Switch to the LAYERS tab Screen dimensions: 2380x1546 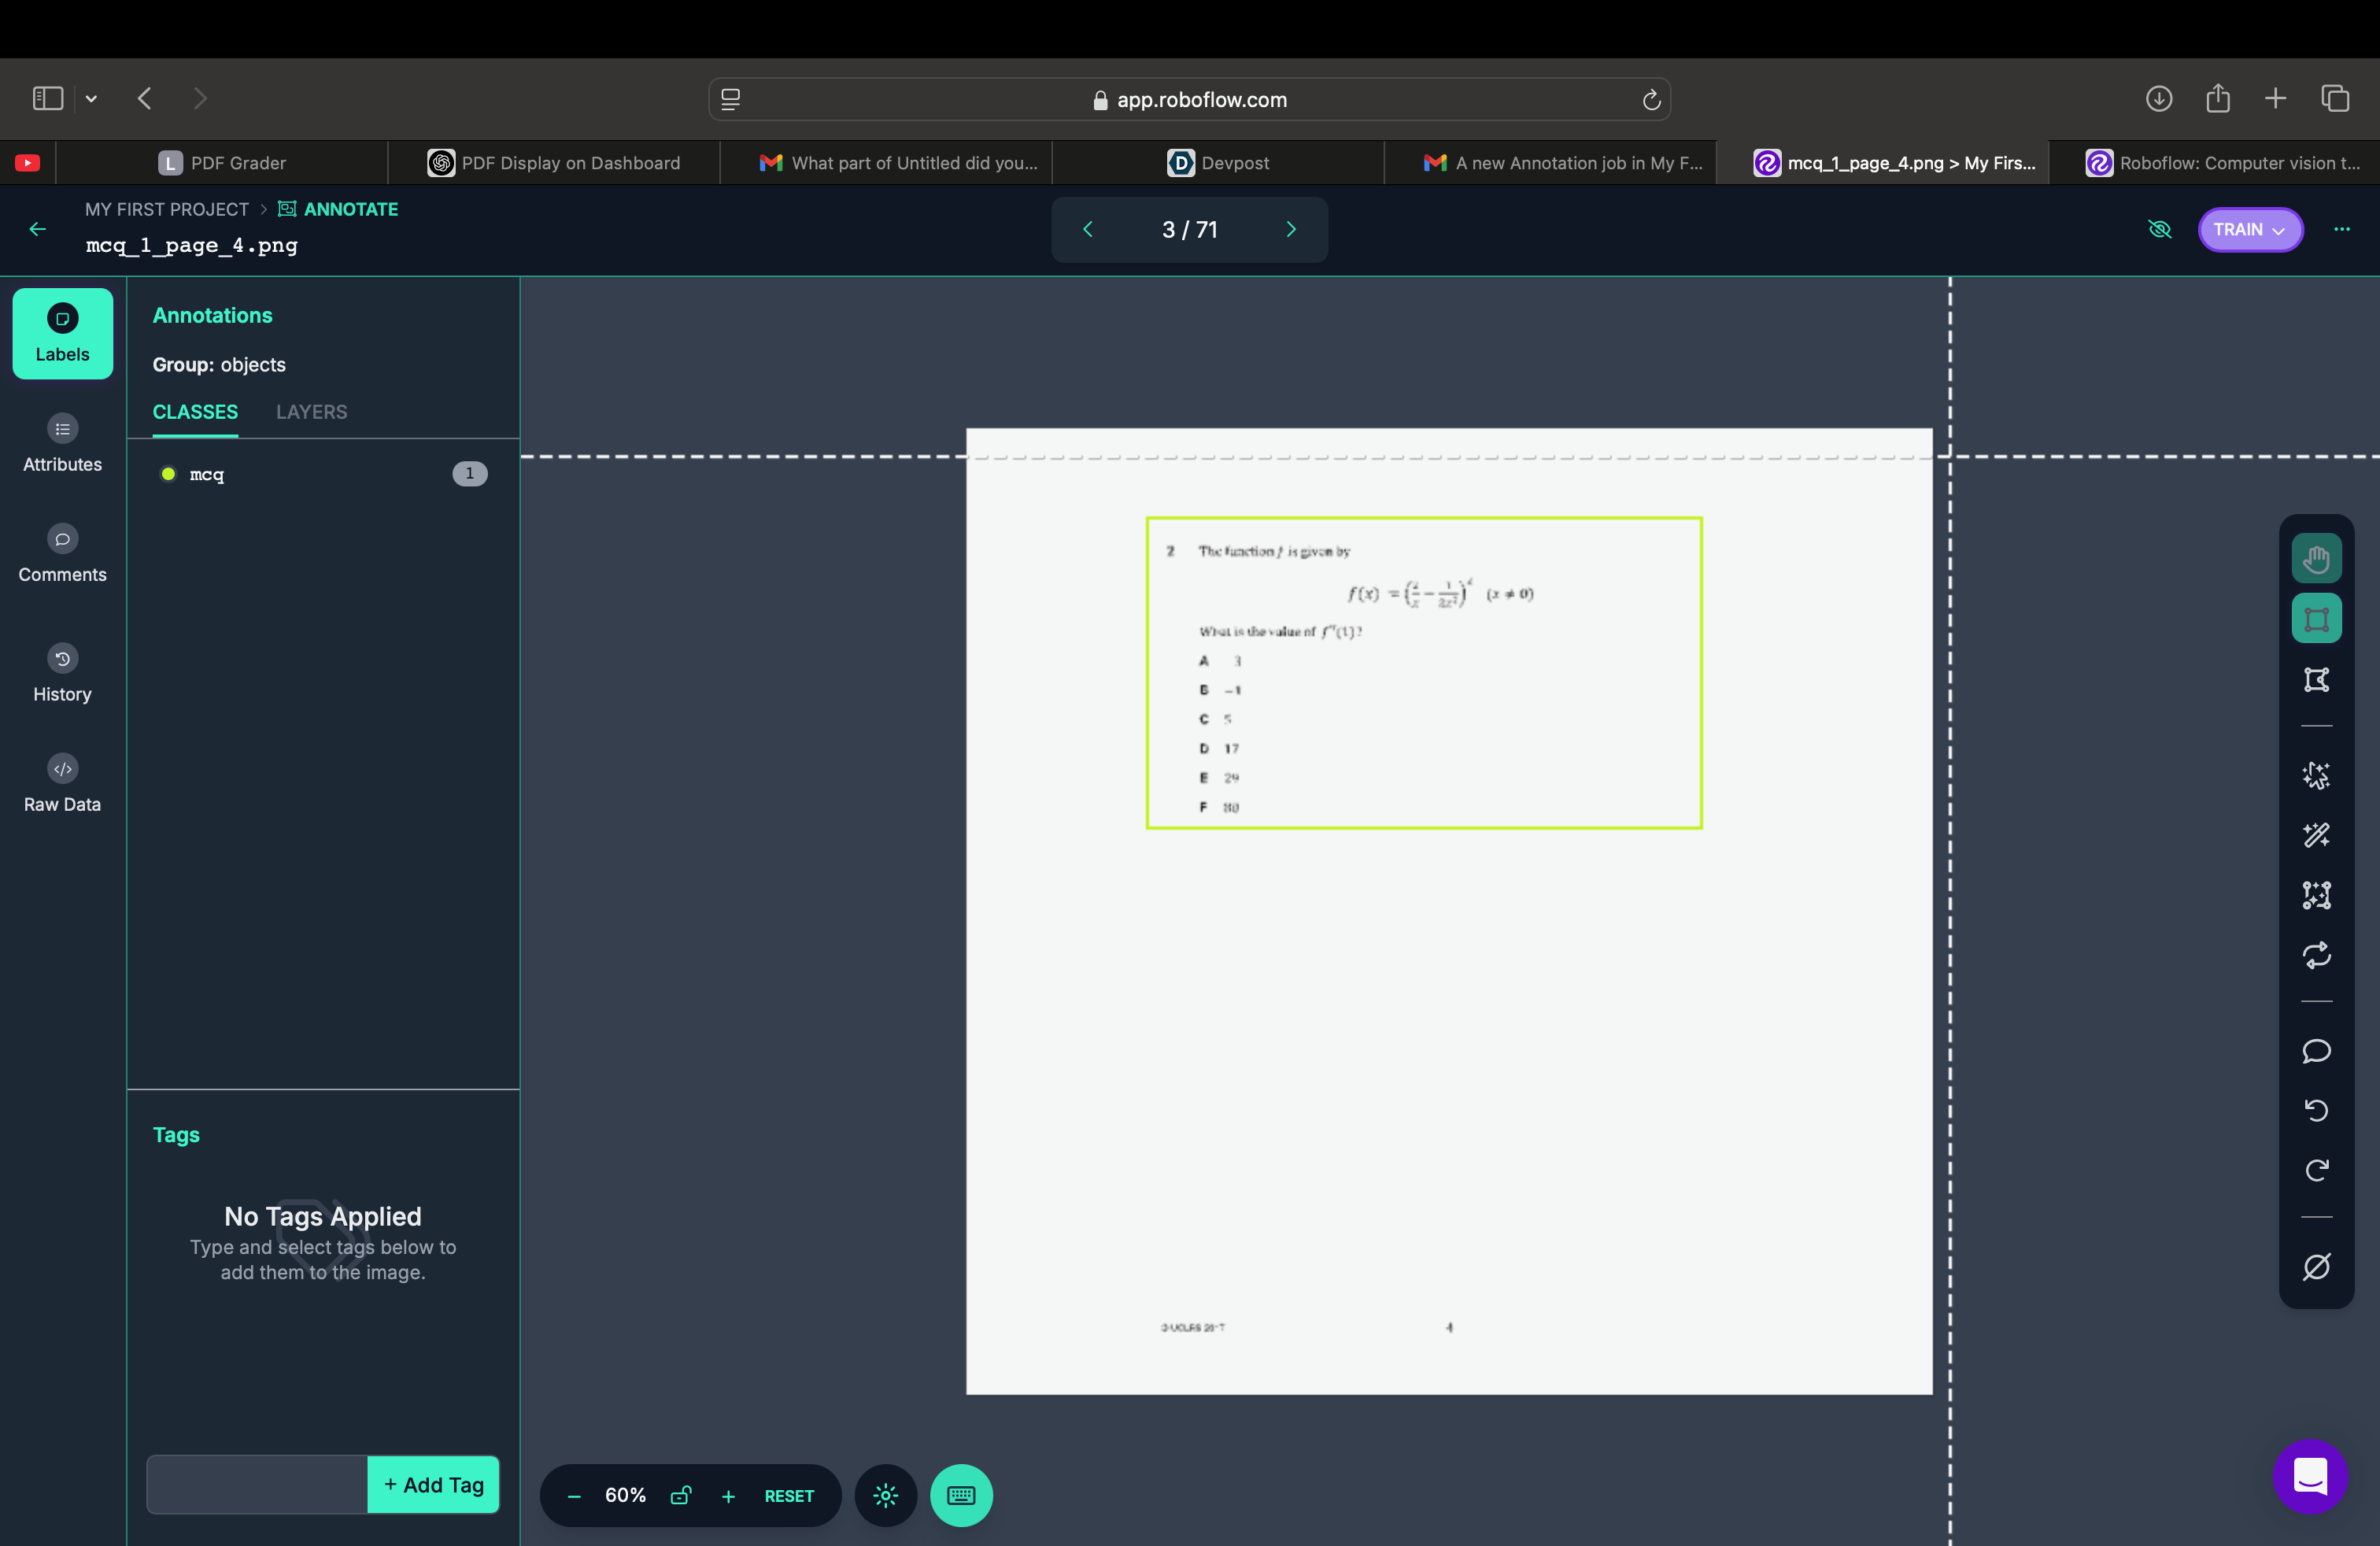(311, 412)
